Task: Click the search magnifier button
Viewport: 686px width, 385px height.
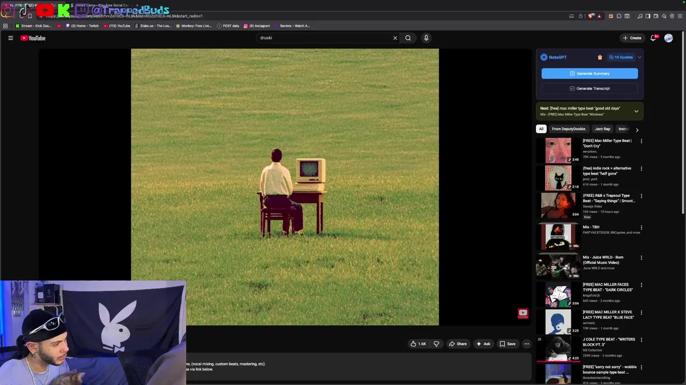Action: 408,38
